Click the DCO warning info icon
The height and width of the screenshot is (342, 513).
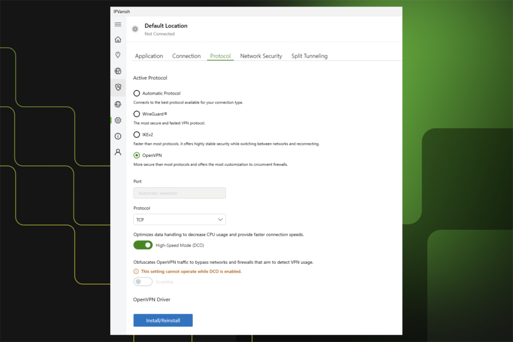136,271
